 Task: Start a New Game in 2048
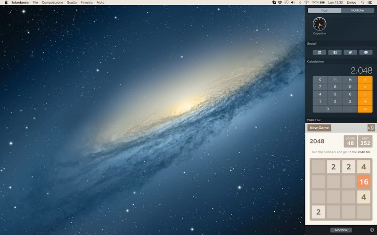pos(320,128)
